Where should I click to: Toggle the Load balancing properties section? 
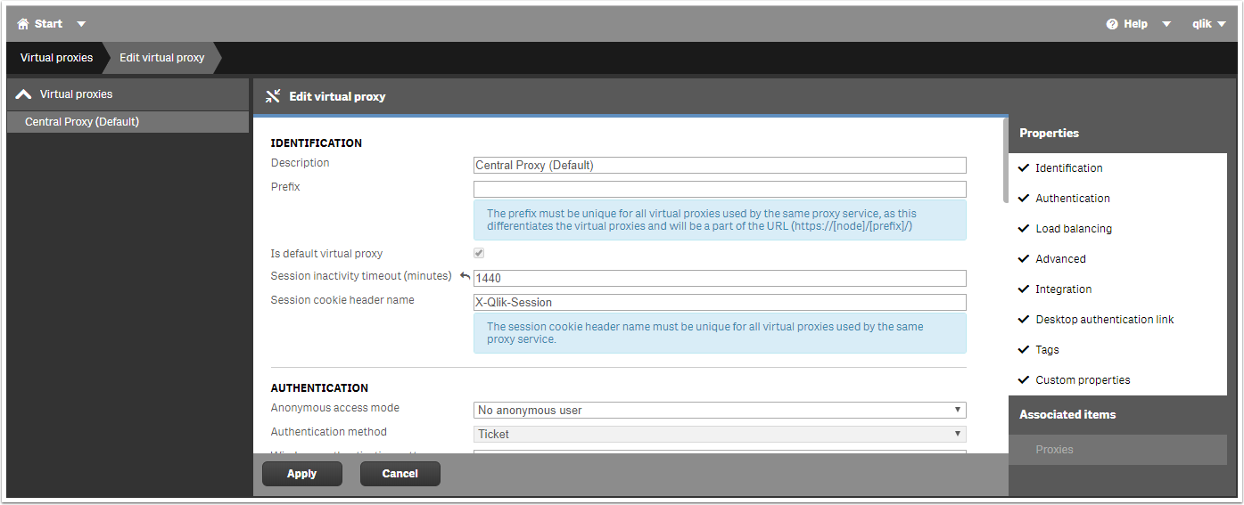tap(1073, 229)
